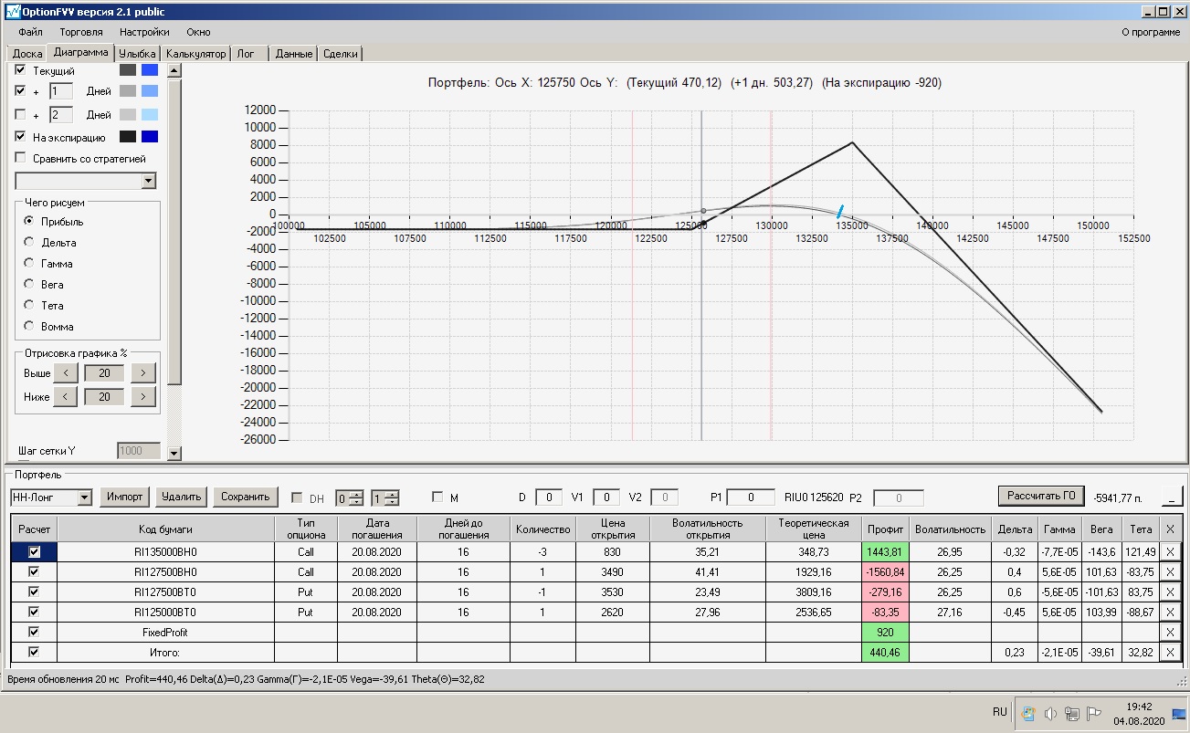The image size is (1190, 733).
Task: Toggle the +1 Дней checkbox
Action: (x=21, y=91)
